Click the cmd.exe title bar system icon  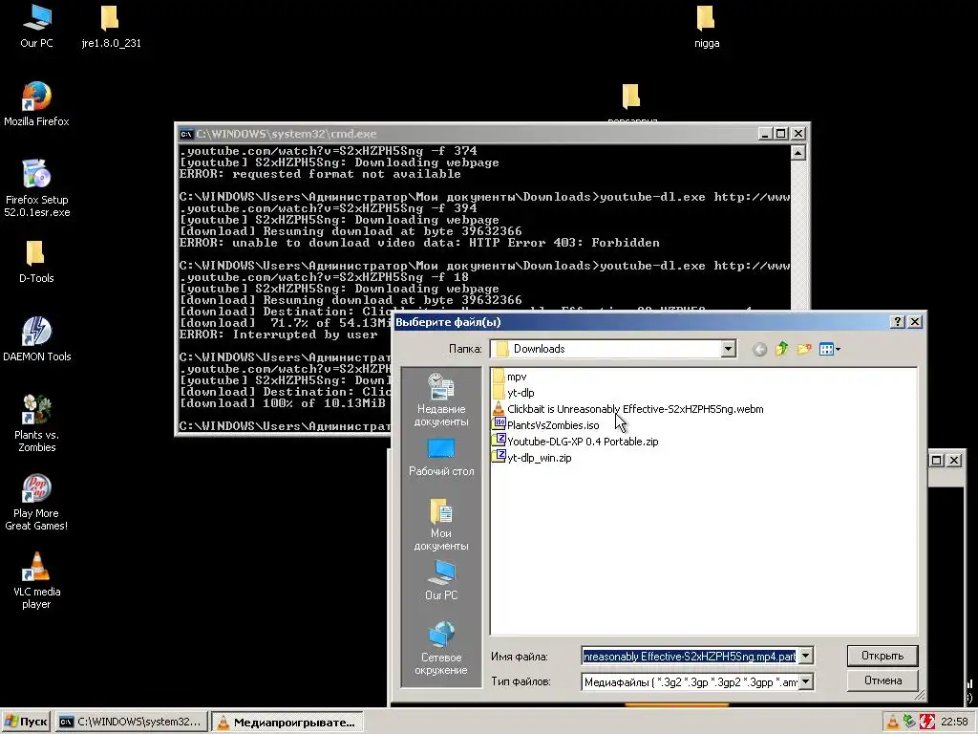tap(186, 134)
